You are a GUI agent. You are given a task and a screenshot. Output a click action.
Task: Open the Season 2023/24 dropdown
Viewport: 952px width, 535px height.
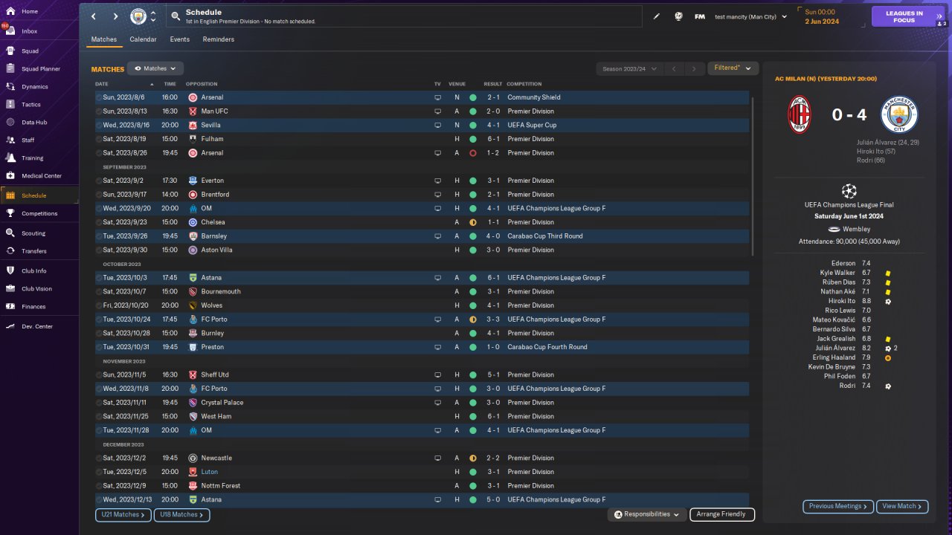629,69
